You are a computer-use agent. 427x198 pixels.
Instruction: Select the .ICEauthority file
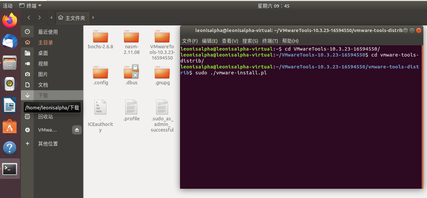[x=100, y=116]
